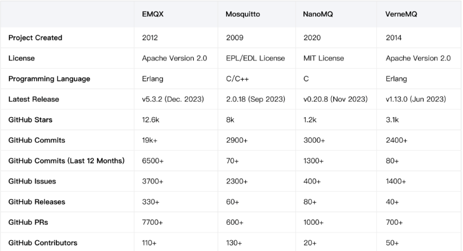This screenshot has width=463, height=251.
Task: Click the Latest Release row label
Action: pyautogui.click(x=33, y=99)
